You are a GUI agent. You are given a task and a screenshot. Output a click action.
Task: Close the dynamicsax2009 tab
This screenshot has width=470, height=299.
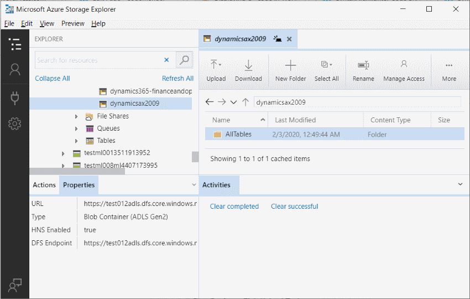point(289,39)
